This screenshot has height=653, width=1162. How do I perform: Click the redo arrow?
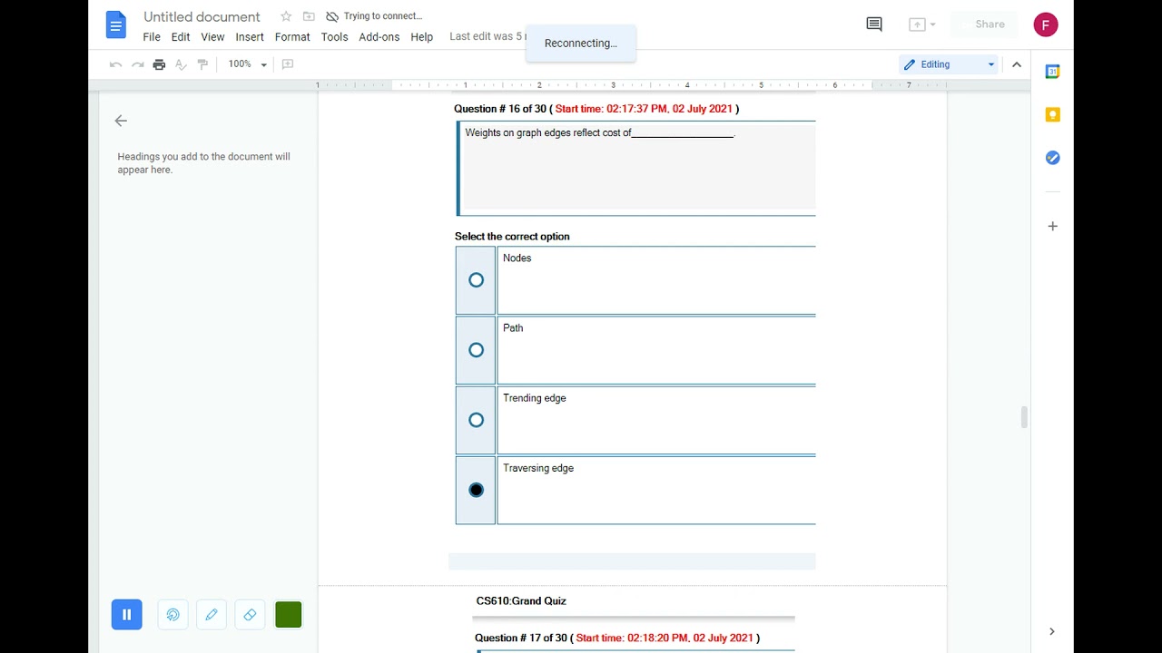point(137,64)
